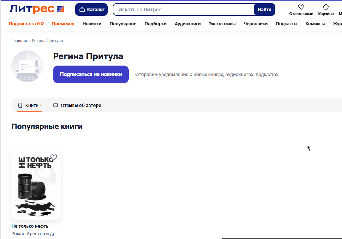Image resolution: width=342 pixels, height=239 pixels.
Task: Open Комиксы in navigation
Action: 315,24
